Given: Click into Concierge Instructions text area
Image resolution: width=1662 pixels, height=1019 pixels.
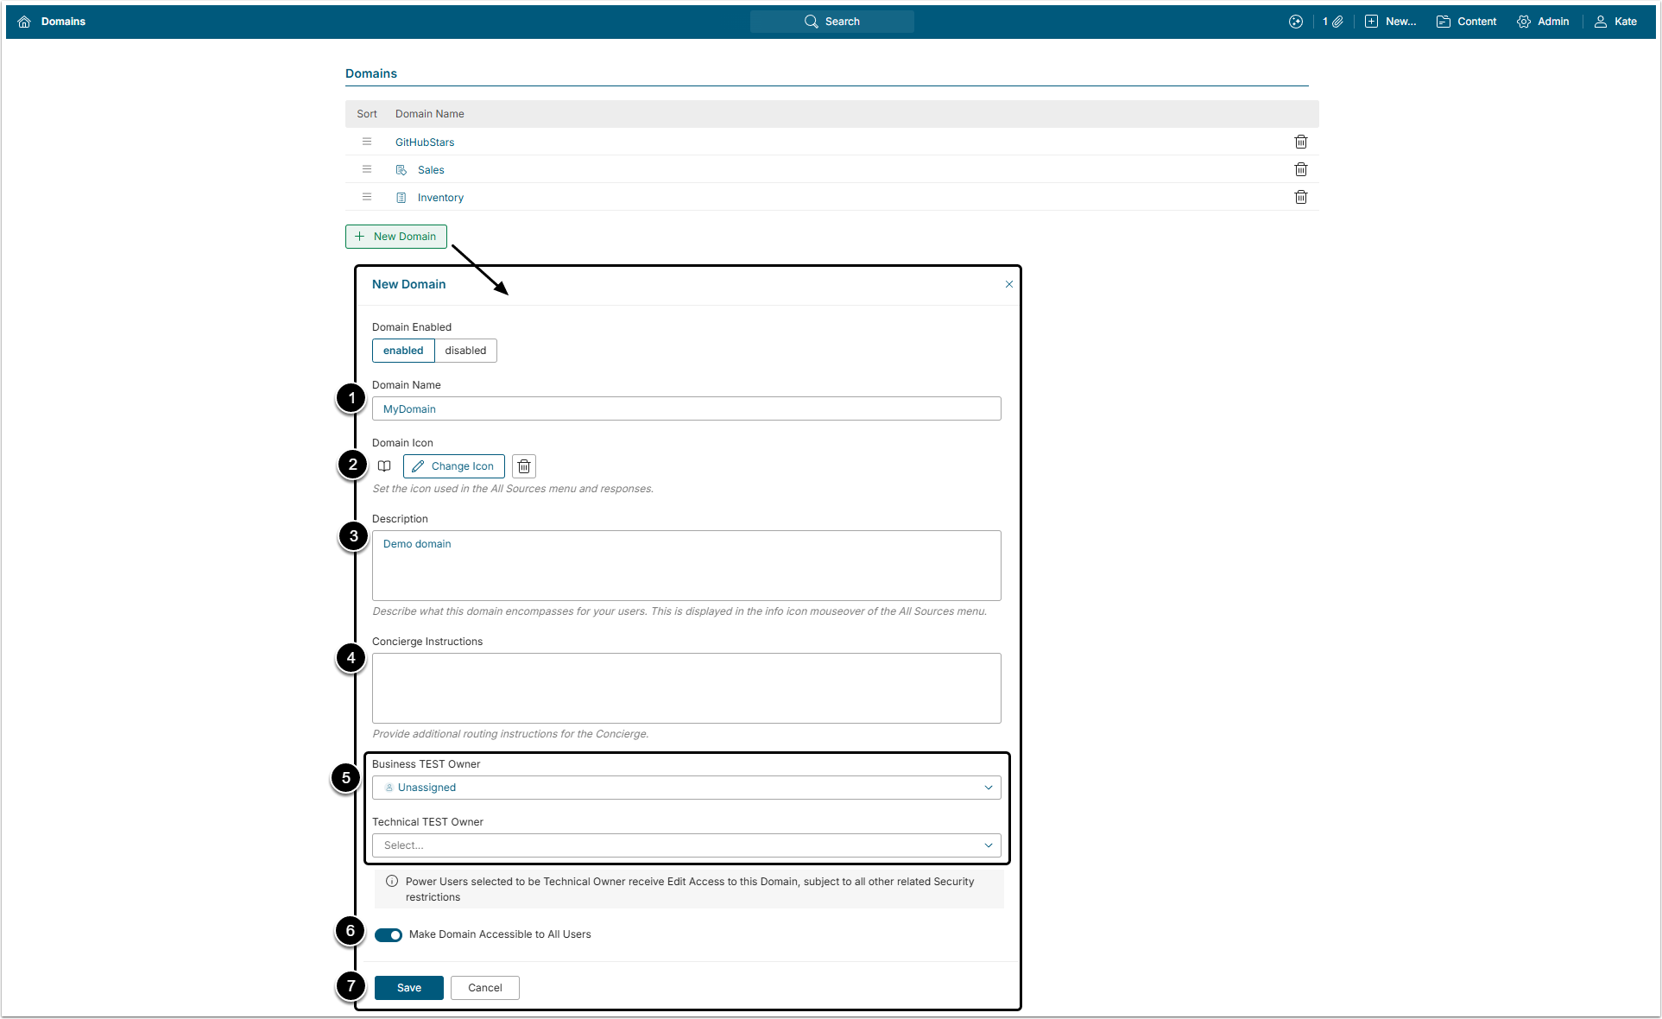Looking at the screenshot, I should pos(686,688).
